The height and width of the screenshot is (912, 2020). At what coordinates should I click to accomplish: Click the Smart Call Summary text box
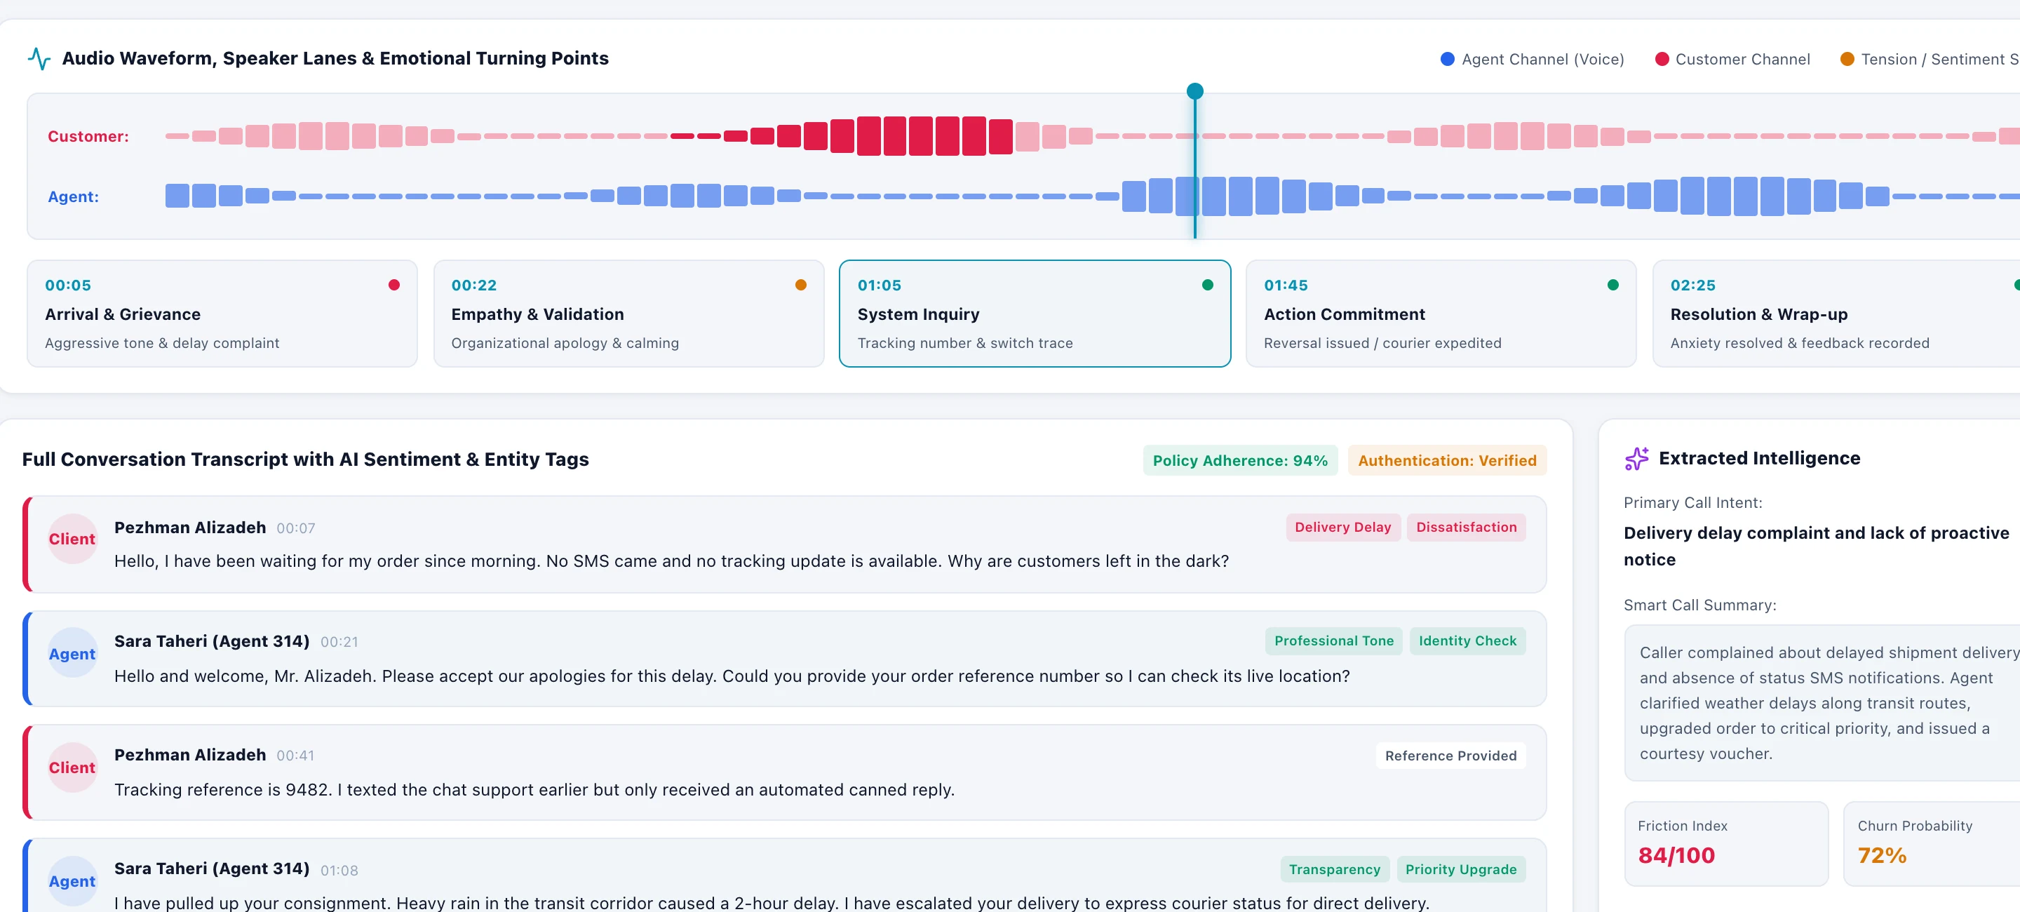(x=1822, y=703)
